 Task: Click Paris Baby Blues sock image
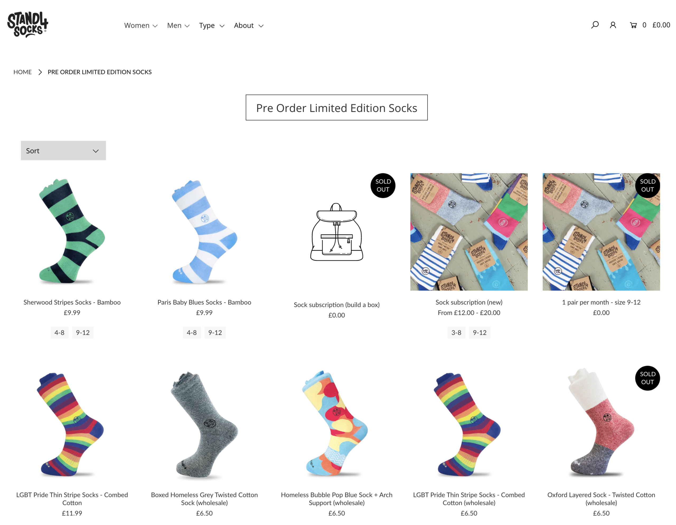pos(204,232)
